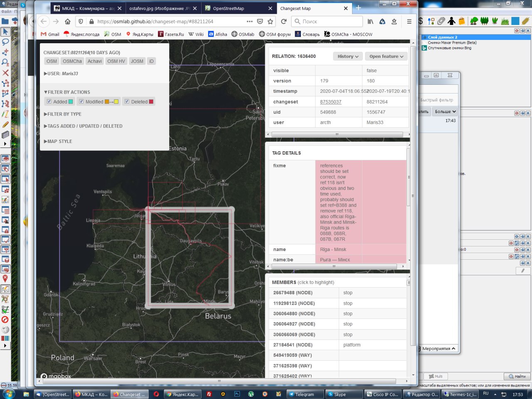The height and width of the screenshot is (399, 532).
Task: Click the JOSM button in changeset panel
Action: [x=137, y=61]
